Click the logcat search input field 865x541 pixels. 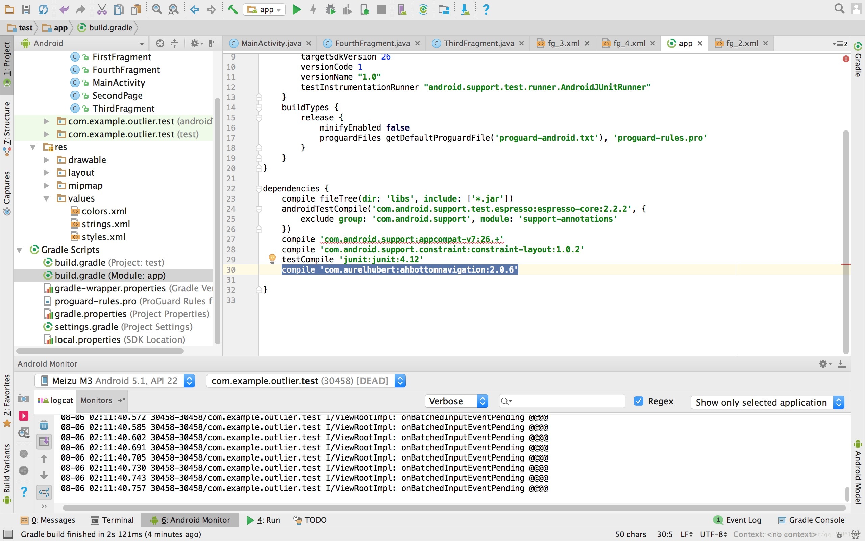[x=562, y=401]
